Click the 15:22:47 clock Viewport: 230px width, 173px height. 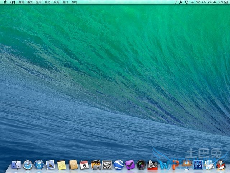point(211,2)
